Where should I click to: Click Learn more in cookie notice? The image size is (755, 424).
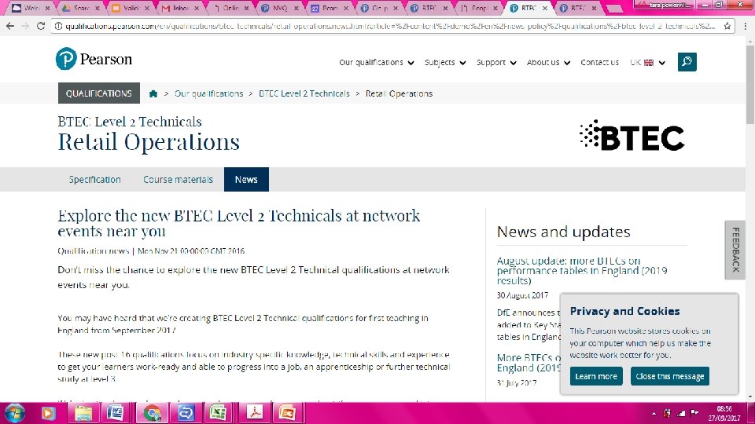(596, 376)
